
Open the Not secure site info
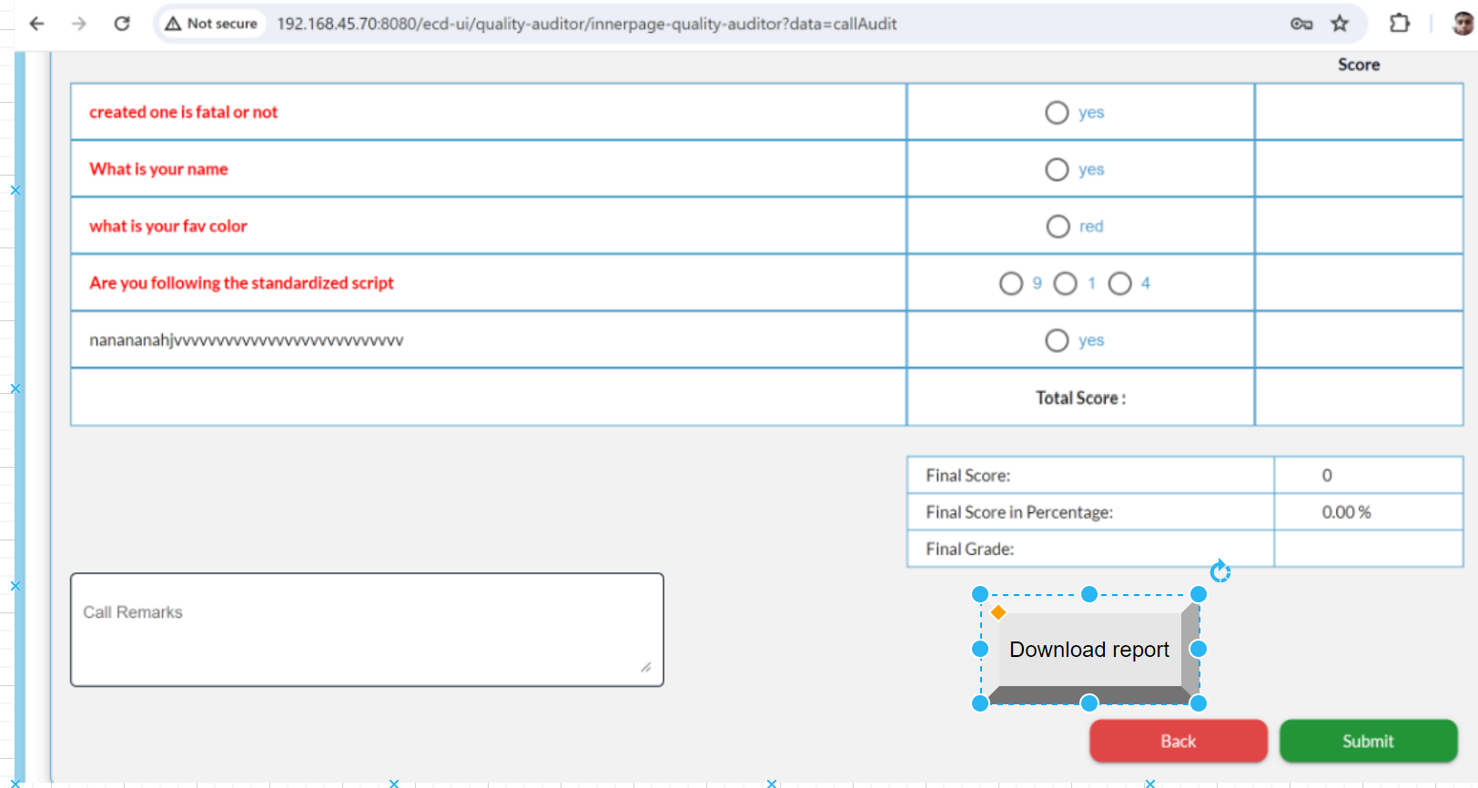click(211, 24)
